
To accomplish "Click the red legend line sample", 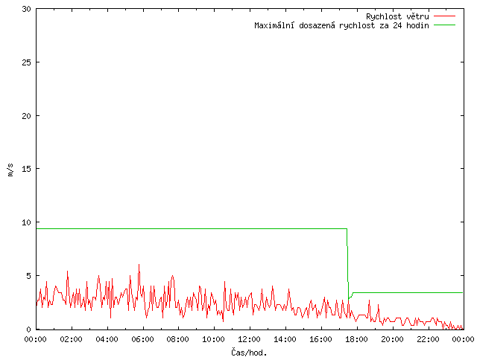I will [444, 16].
